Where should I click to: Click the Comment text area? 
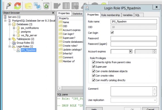click(132, 91)
